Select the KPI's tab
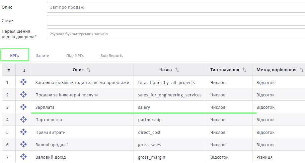Image resolution: width=305 pixels, height=163 pixels. tap(15, 56)
